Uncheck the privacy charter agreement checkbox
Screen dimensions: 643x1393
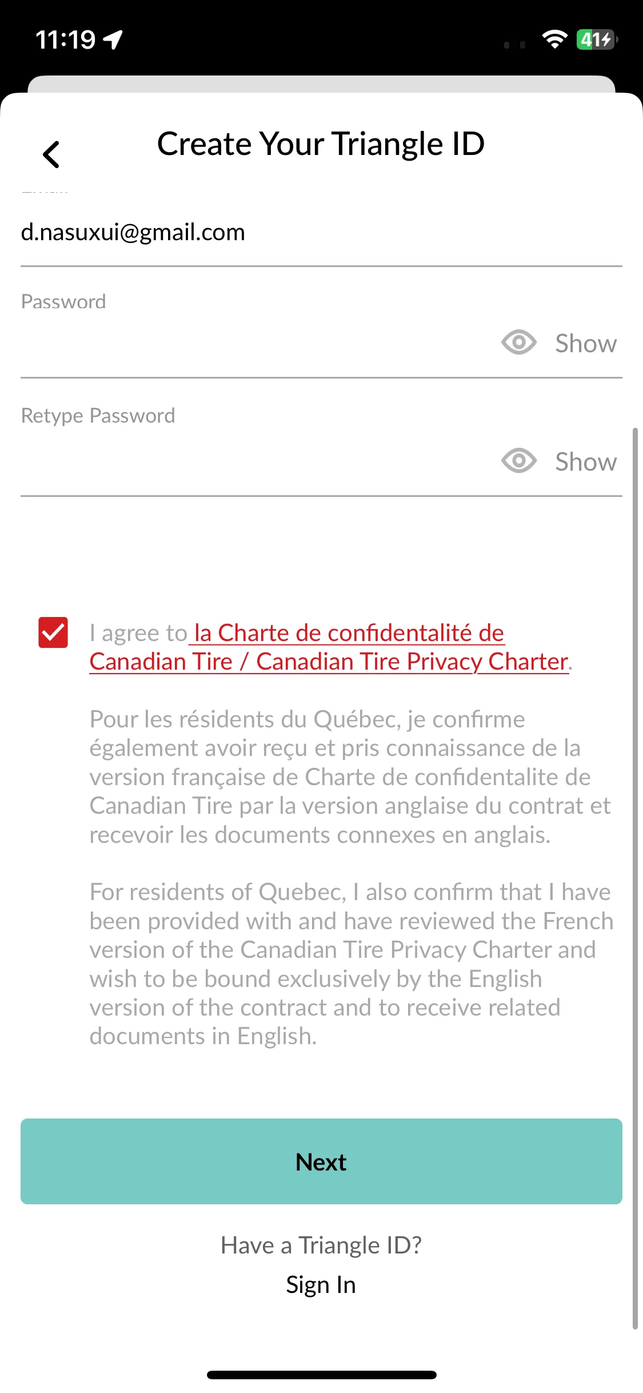pos(53,632)
